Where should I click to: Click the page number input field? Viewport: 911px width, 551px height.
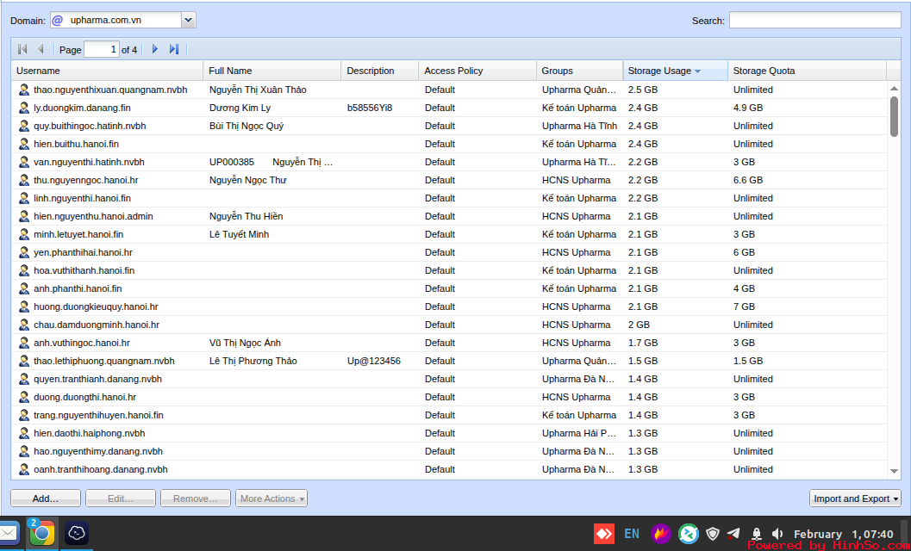tap(101, 50)
